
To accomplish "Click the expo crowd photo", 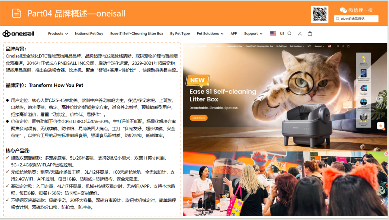I will coord(285,183).
